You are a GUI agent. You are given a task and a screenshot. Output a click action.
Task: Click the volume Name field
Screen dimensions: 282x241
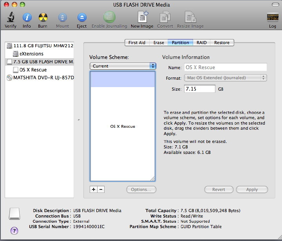pos(226,68)
